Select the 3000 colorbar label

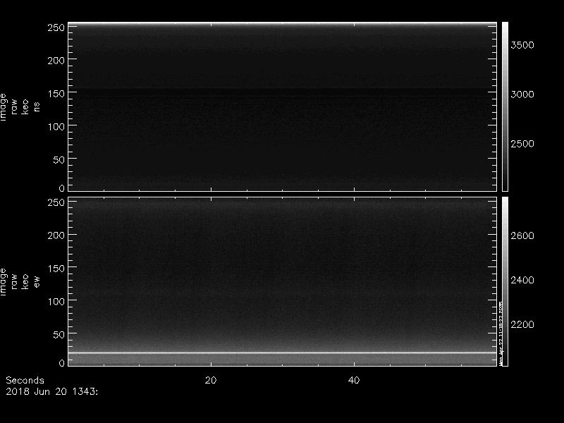click(522, 94)
